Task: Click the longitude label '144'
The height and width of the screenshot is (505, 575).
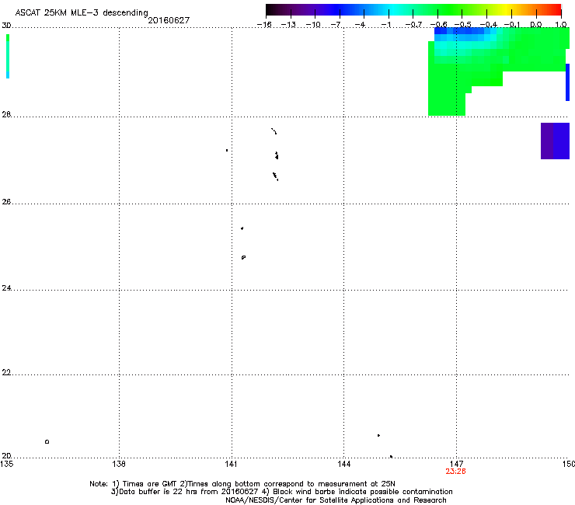Action: click(x=344, y=464)
